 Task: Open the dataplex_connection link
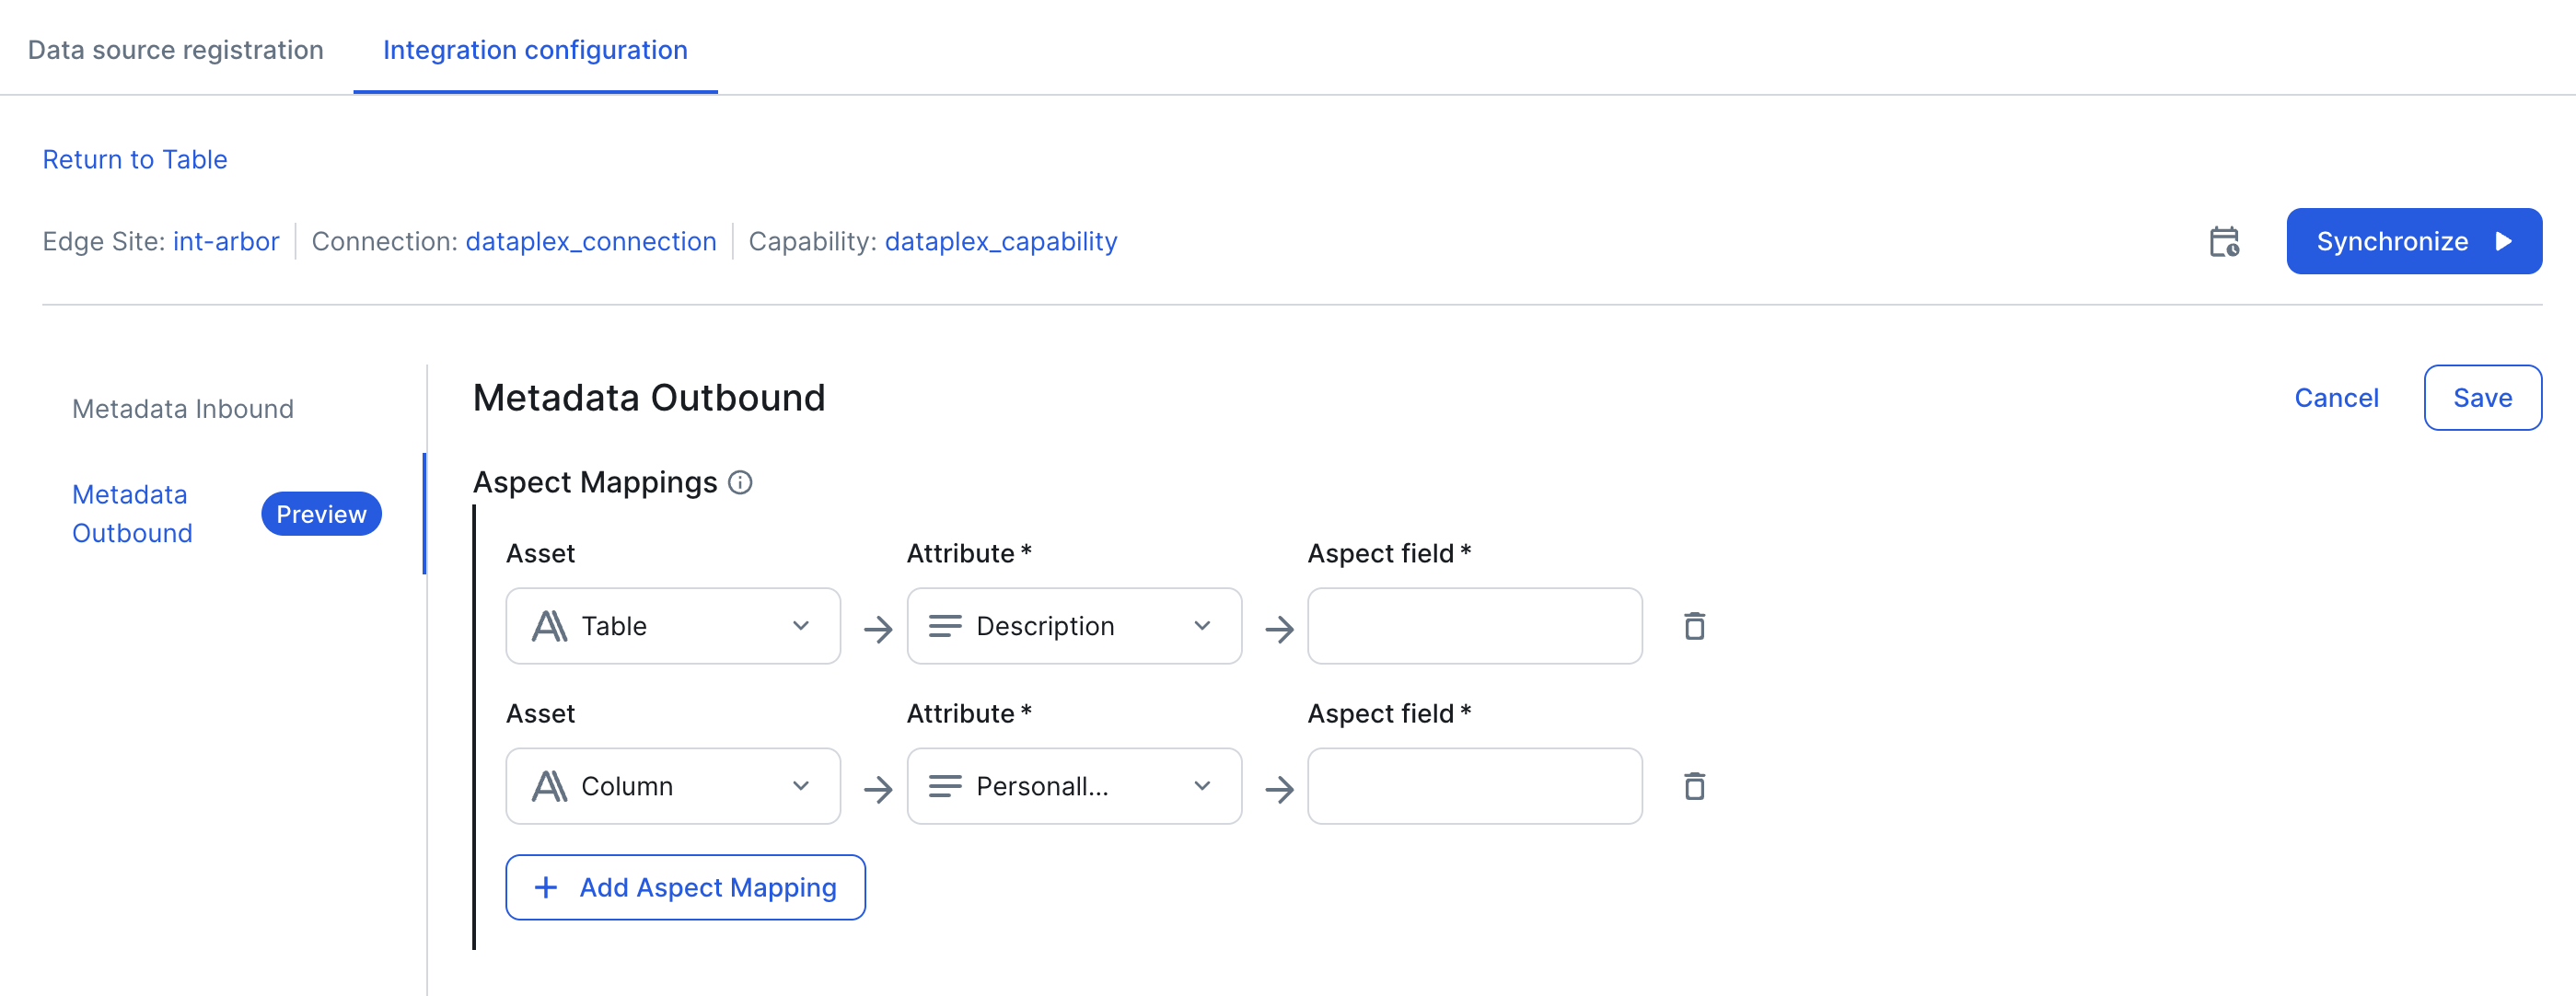[591, 242]
